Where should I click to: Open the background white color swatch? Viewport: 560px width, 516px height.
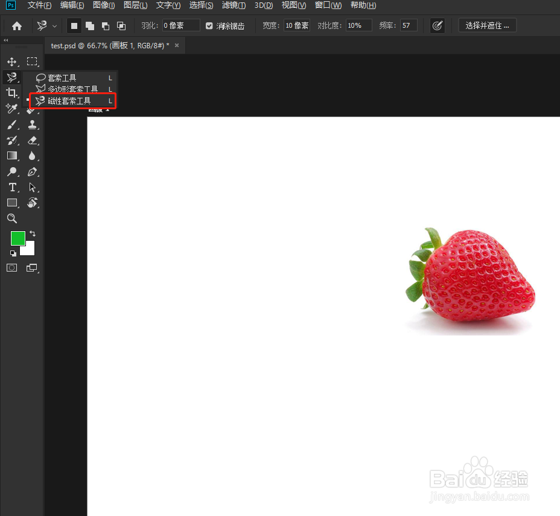pos(30,250)
